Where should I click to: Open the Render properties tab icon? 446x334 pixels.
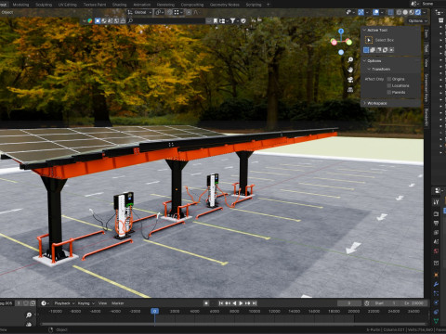click(436, 214)
